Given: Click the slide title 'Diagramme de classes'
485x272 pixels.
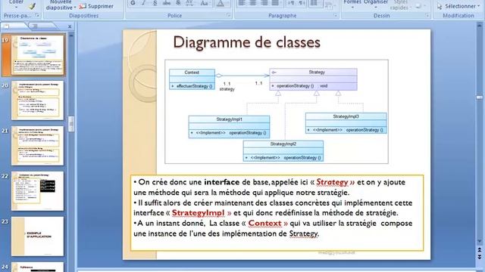Looking at the screenshot, I should coord(246,42).
